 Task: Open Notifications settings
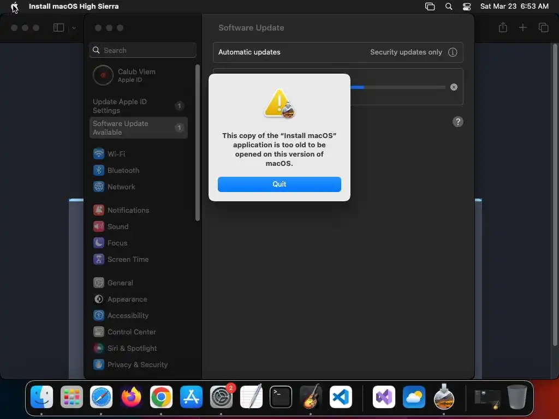[138, 210]
